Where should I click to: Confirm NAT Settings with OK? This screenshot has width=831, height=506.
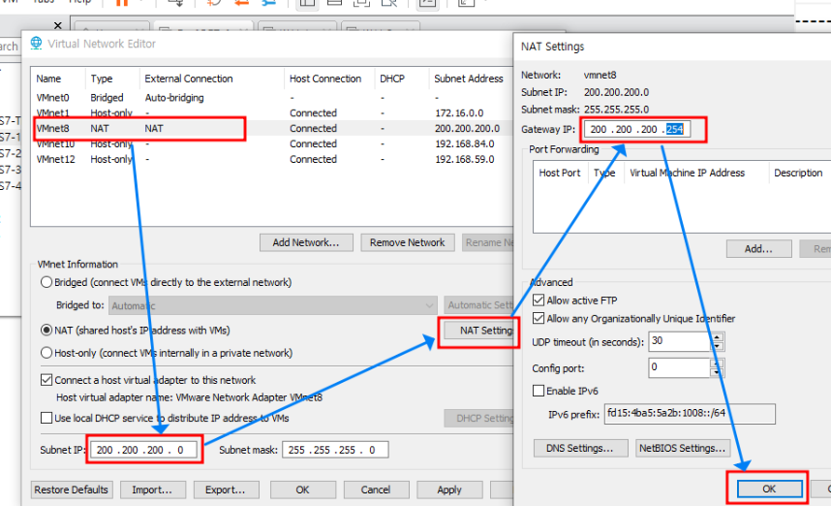click(x=769, y=489)
